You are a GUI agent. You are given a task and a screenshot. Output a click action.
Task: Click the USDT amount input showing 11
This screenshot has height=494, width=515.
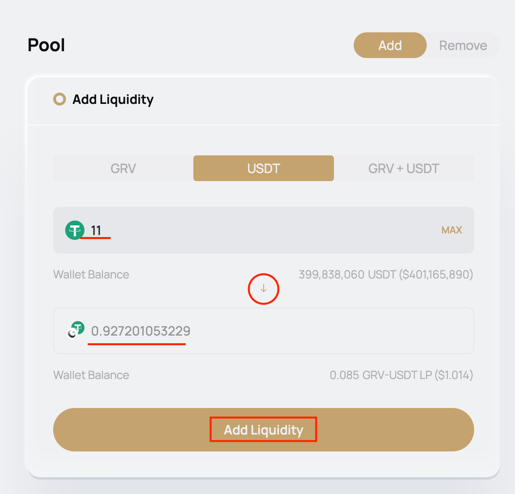[236, 230]
